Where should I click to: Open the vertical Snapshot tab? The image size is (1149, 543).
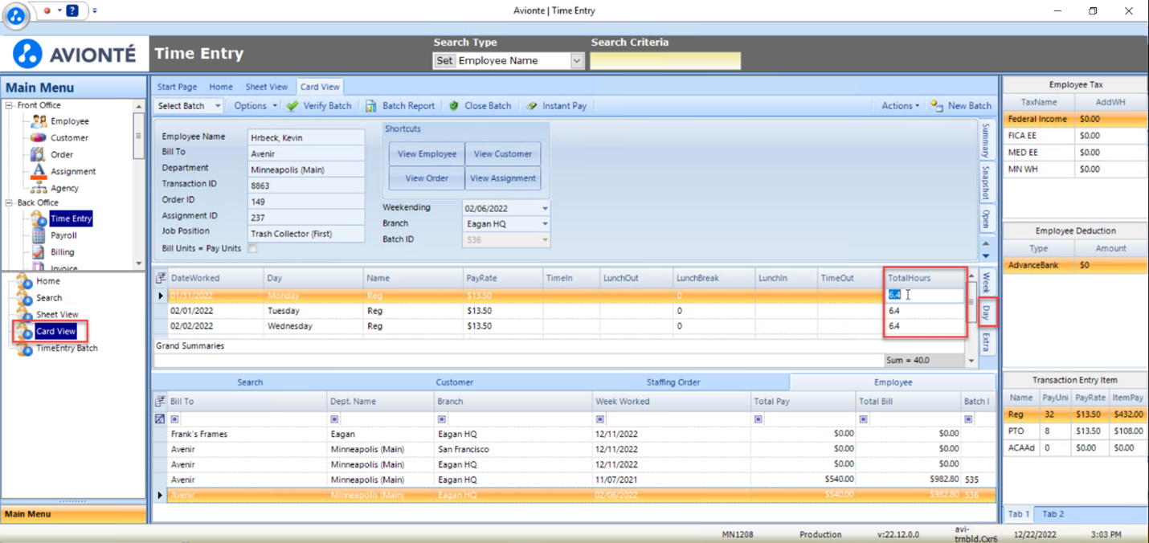point(986,182)
